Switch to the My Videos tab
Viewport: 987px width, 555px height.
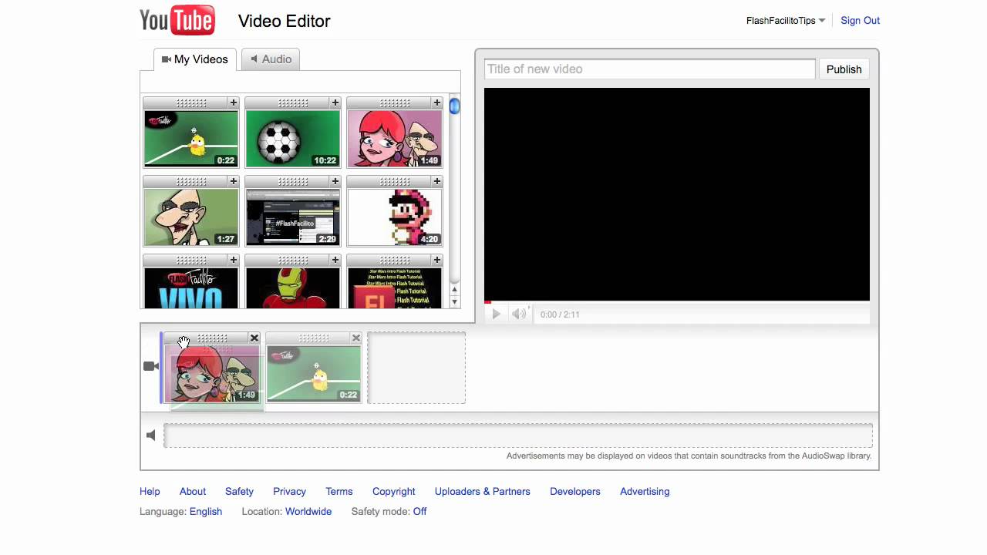(194, 59)
